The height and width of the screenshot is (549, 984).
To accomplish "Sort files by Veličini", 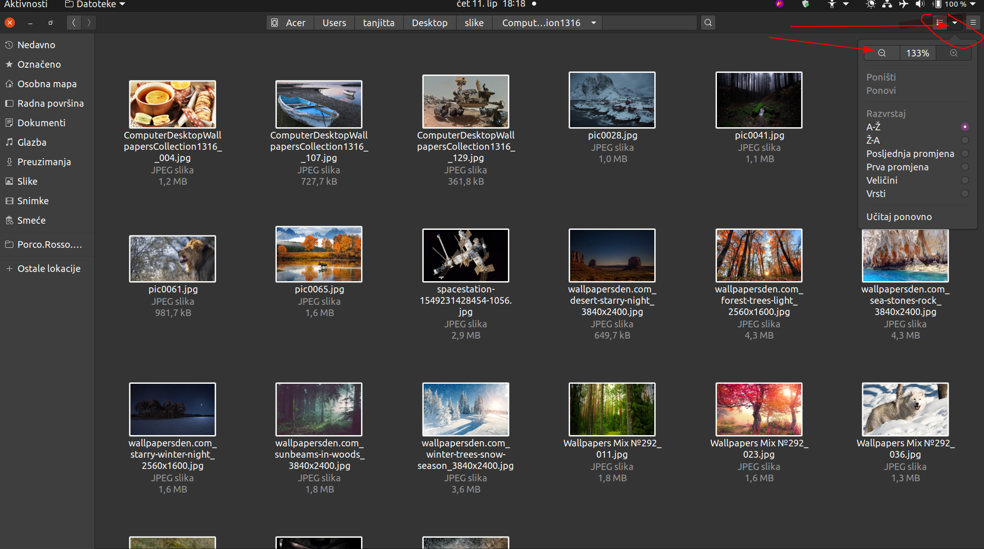I will point(917,180).
